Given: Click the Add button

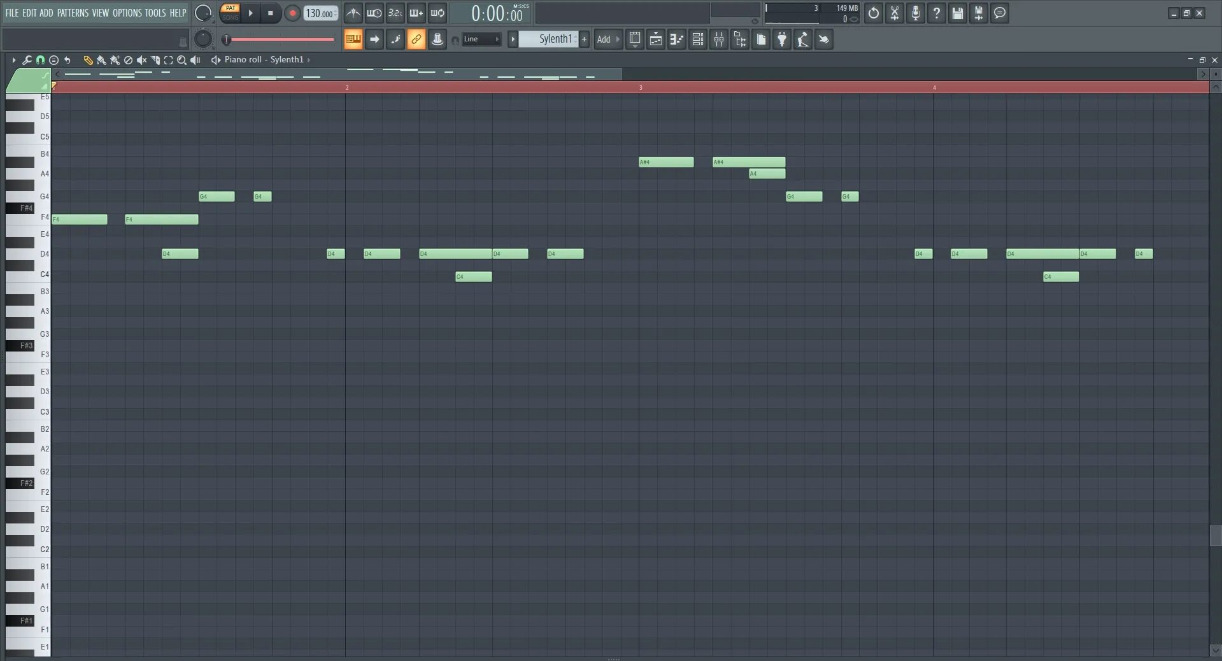Looking at the screenshot, I should tap(607, 39).
